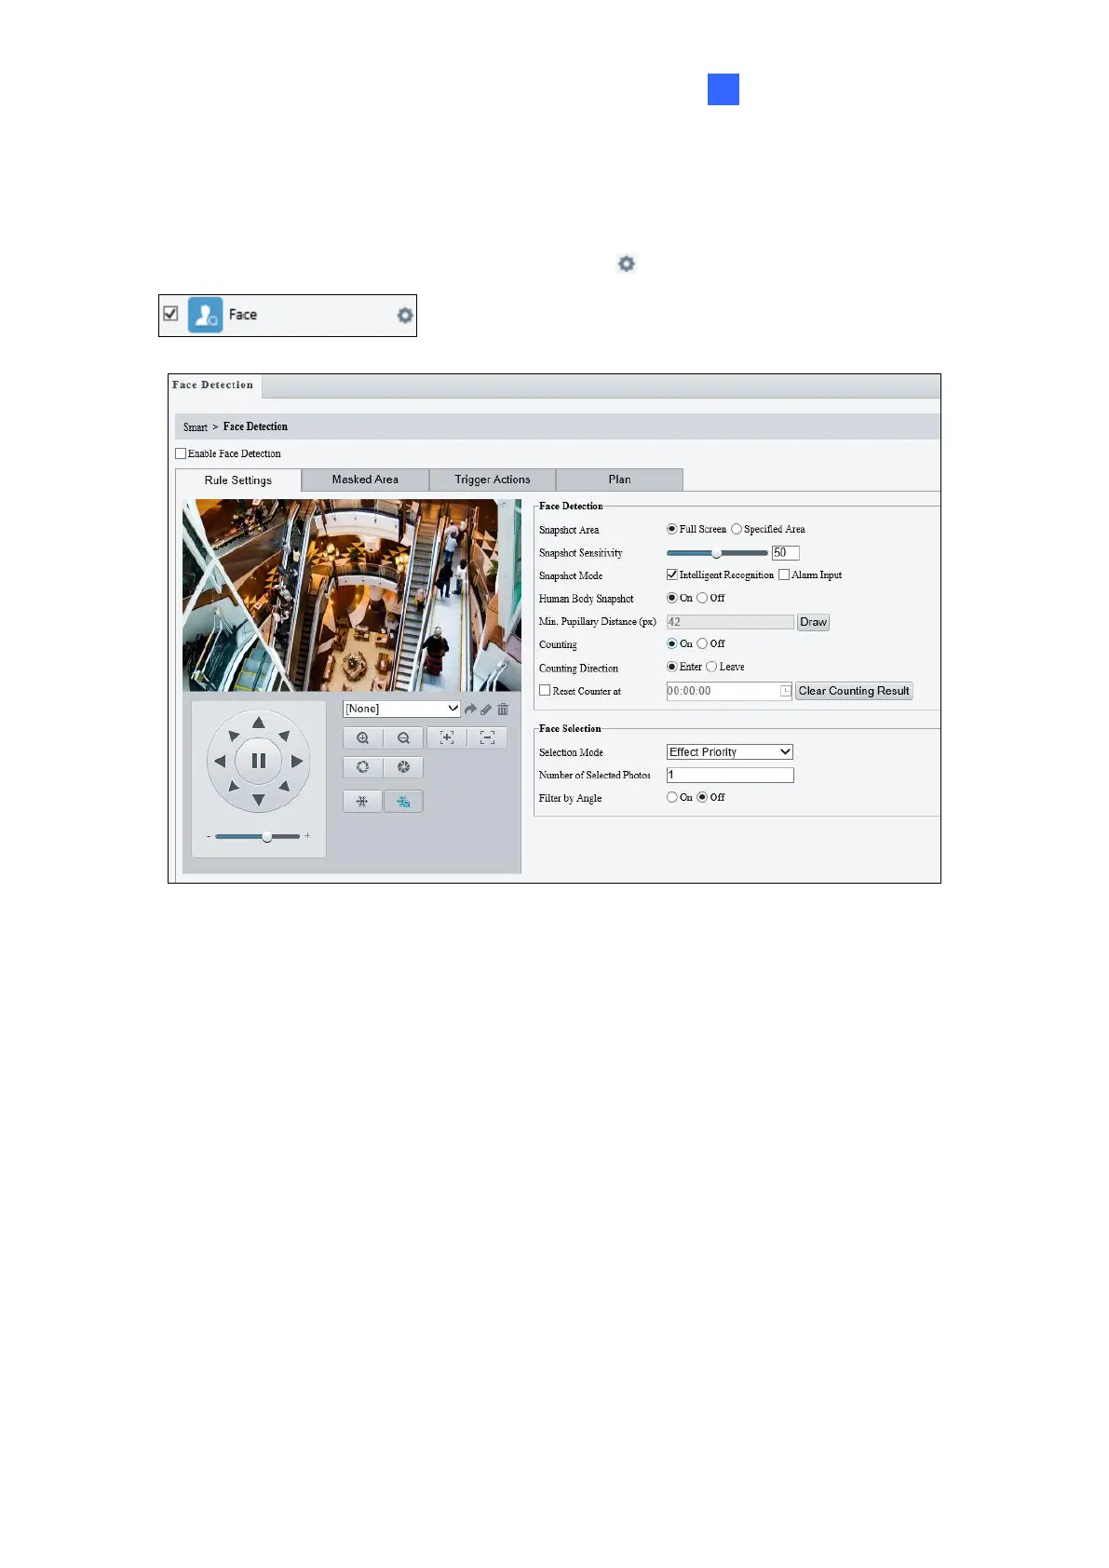Check the Alarm Input checkbox
The height and width of the screenshot is (1568, 1109).
[784, 574]
